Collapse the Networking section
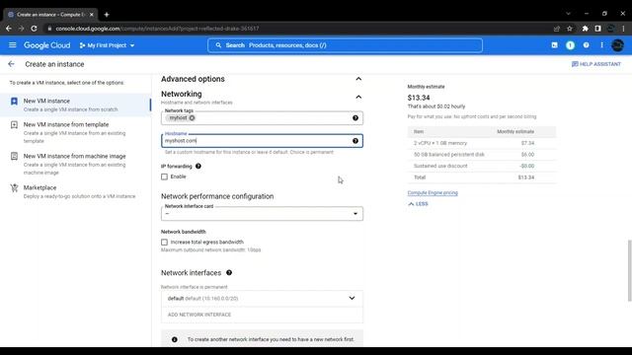632x355 pixels. (x=358, y=97)
